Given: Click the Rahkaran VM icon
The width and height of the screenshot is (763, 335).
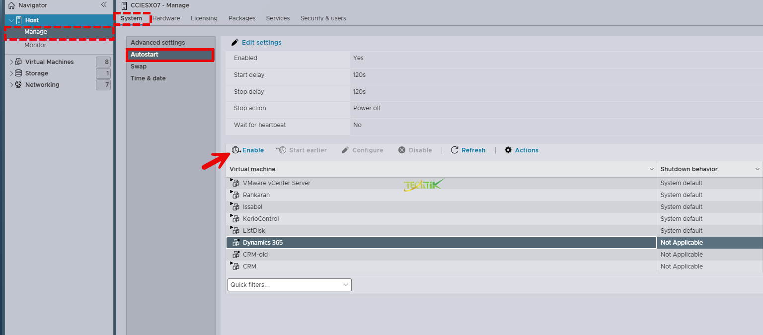Looking at the screenshot, I should pos(235,195).
